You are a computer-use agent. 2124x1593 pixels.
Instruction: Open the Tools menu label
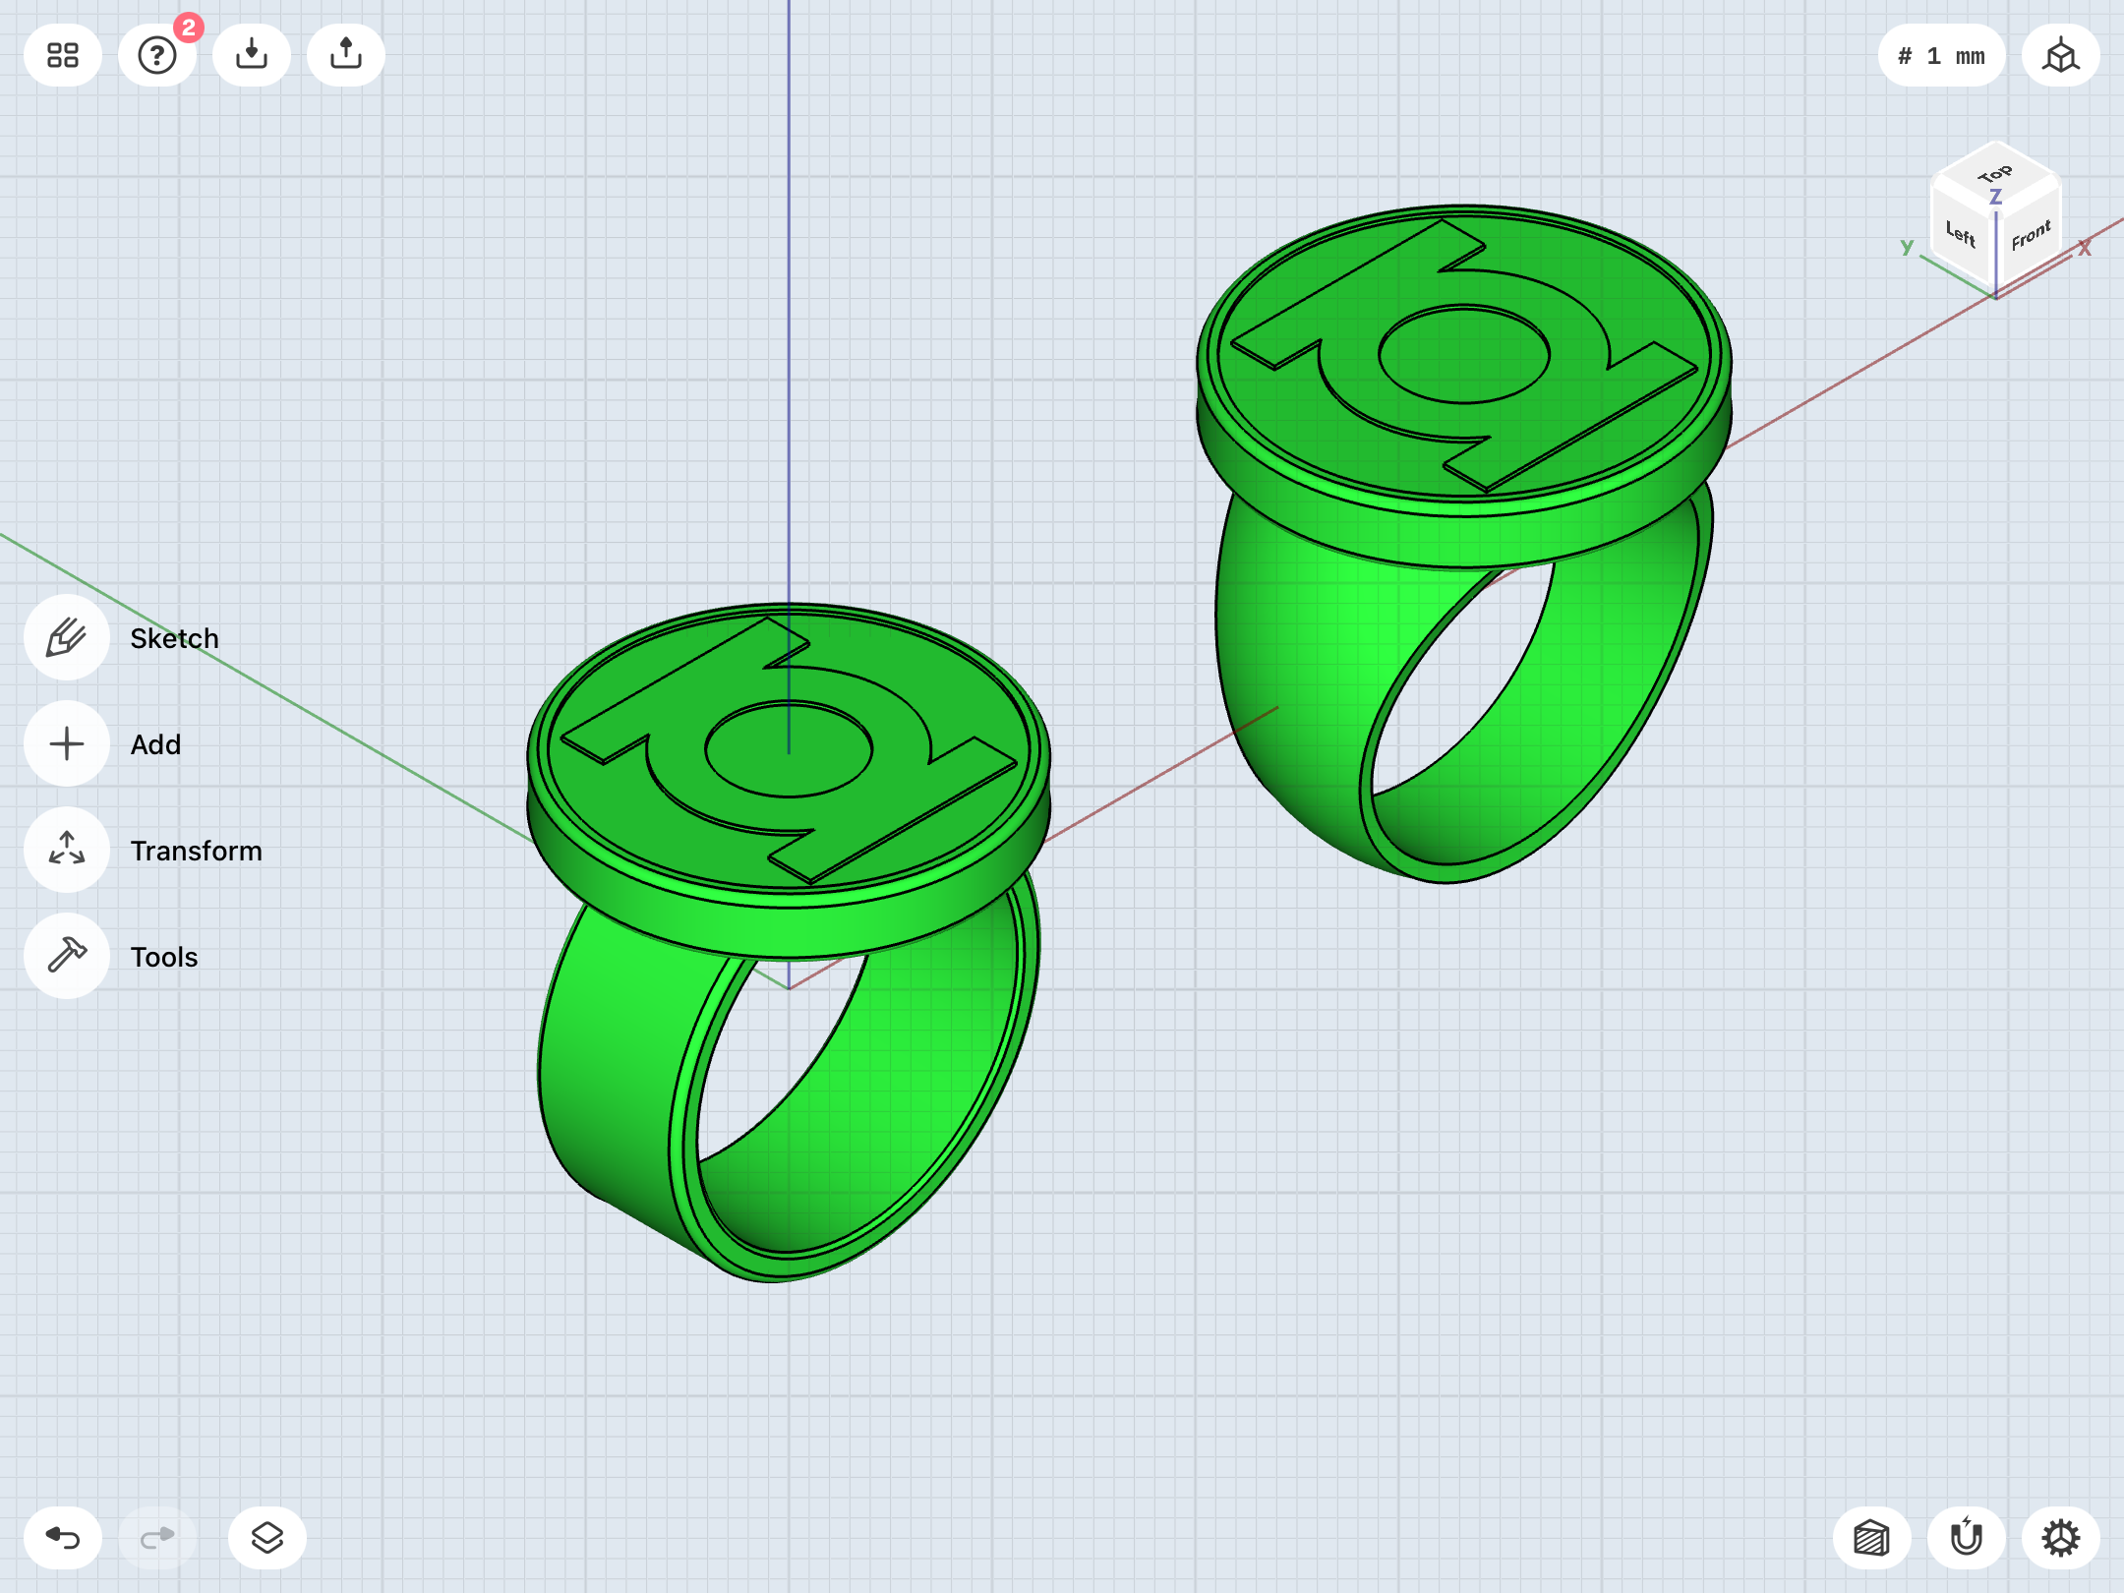(x=164, y=957)
